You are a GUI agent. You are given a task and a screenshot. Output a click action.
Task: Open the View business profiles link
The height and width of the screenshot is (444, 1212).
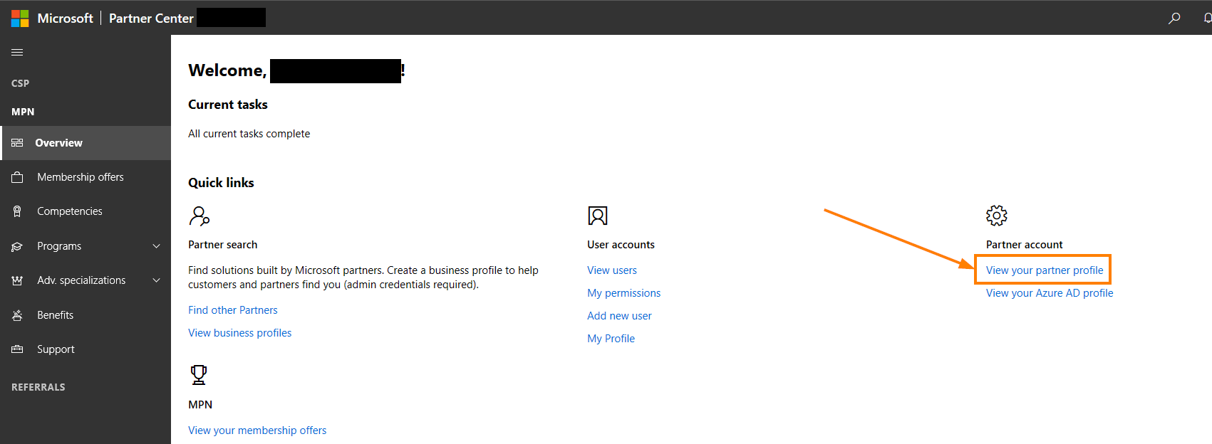click(x=240, y=333)
